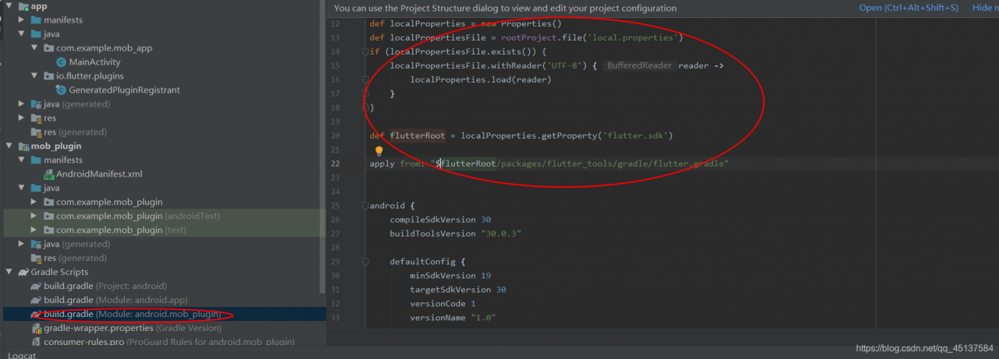Screen dimensions: 999x359
Task: Fold the defaultConfig block at line 29
Action: click(x=364, y=262)
